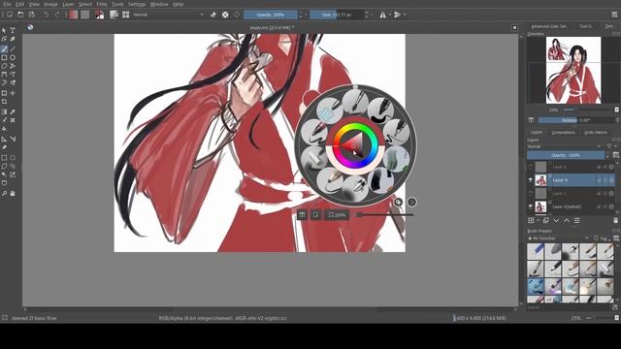Toggle visibility of Layer 2(pasted)
This screenshot has width=621, height=349.
(x=531, y=206)
